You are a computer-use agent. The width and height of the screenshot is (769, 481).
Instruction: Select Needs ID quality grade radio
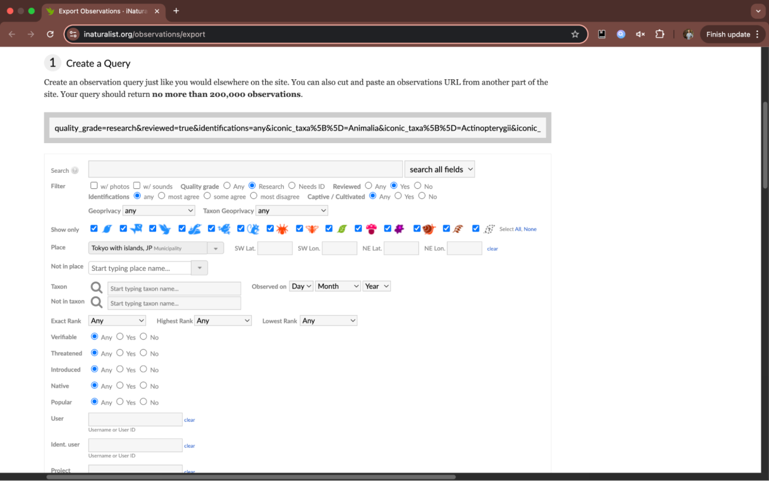292,186
